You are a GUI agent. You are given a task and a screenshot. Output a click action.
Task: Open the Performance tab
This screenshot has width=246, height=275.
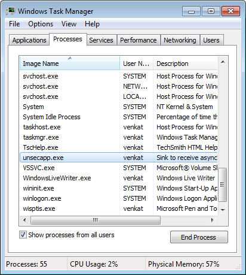coord(139,40)
